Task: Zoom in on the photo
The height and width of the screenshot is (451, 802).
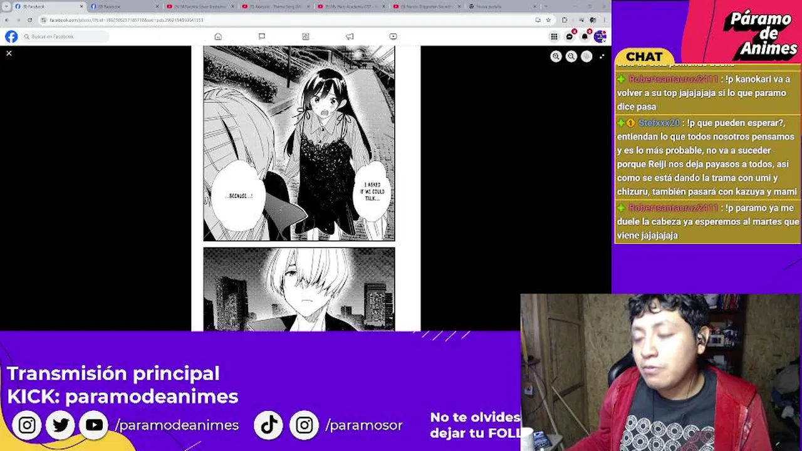Action: pyautogui.click(x=556, y=56)
